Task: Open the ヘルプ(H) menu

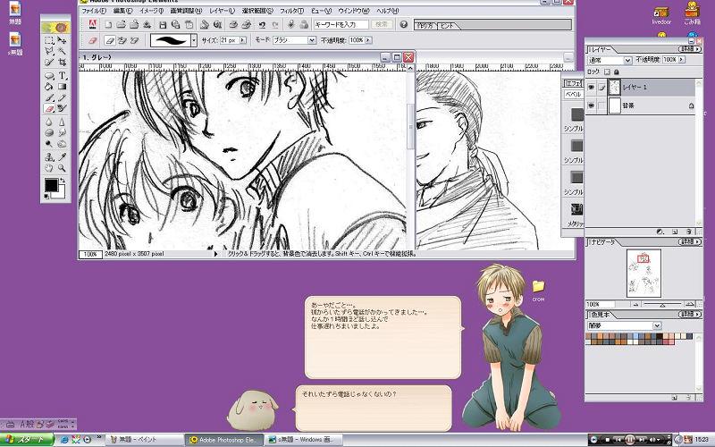Action: (x=388, y=11)
